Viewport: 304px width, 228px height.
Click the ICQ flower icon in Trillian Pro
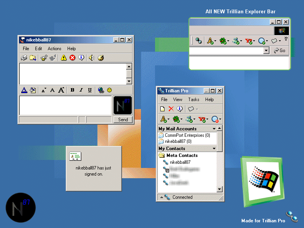click(176, 119)
